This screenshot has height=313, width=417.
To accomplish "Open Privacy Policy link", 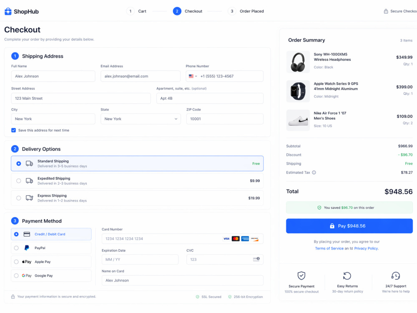I will point(366,248).
